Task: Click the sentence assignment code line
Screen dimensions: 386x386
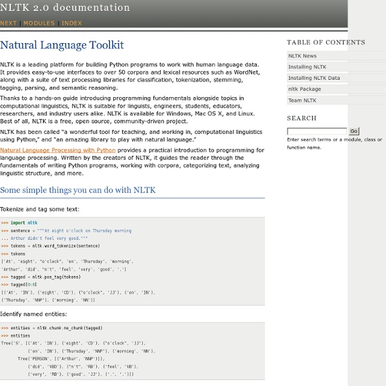Action: coord(66,231)
